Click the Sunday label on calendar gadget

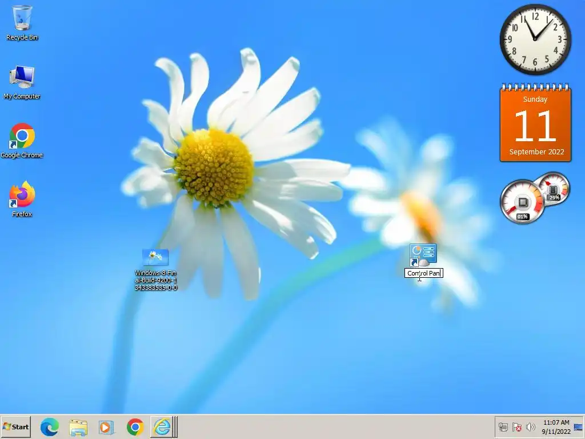(535, 99)
